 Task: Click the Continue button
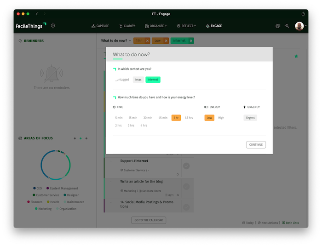[256, 145]
